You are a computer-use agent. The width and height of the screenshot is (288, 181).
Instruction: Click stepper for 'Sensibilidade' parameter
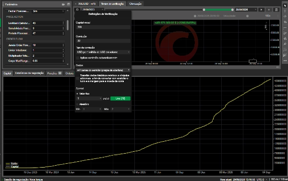point(63,28)
